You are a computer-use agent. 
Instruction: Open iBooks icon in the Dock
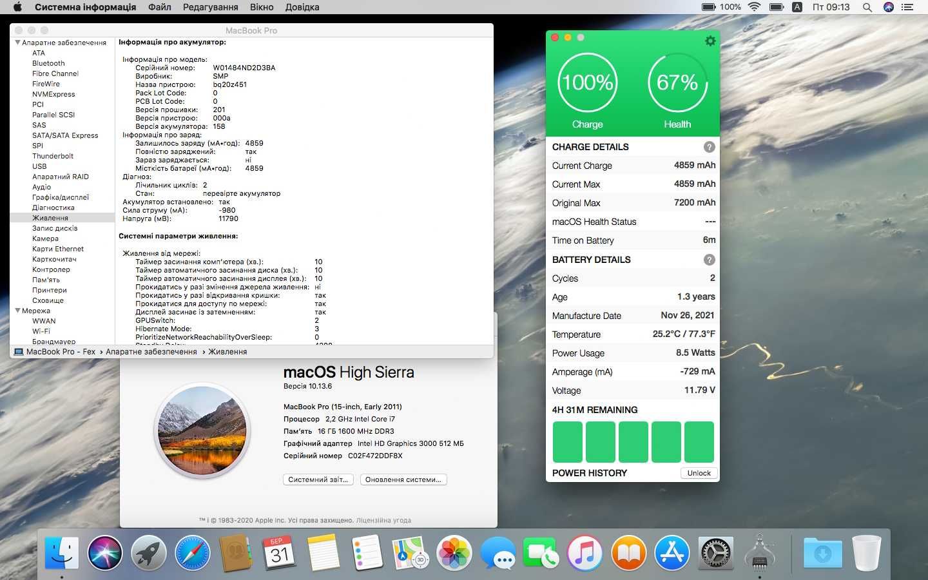[x=629, y=552]
